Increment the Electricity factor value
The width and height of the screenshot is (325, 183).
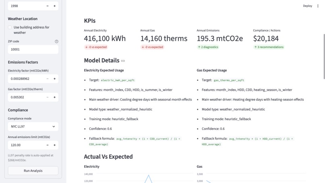[x=54, y=79]
